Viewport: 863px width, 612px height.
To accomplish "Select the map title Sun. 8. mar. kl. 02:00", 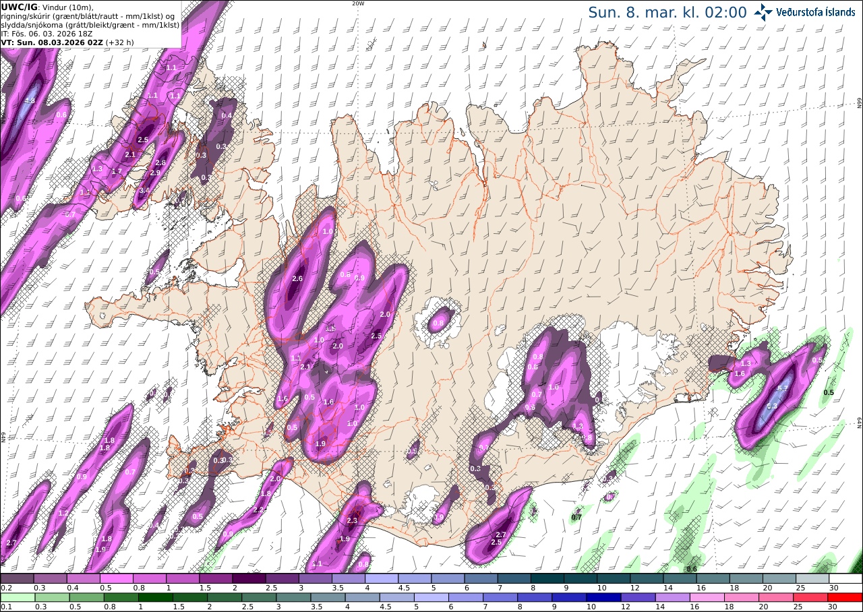I will click(667, 13).
